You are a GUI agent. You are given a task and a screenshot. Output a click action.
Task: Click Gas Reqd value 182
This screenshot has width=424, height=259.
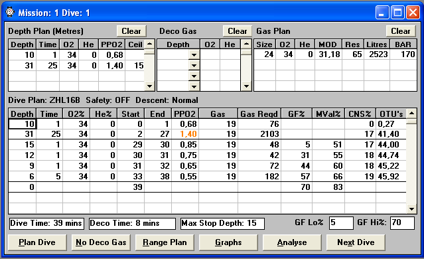point(259,177)
